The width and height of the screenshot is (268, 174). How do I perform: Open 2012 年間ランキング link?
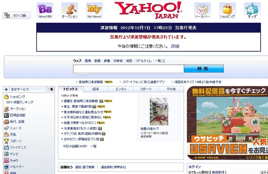[x=20, y=102]
